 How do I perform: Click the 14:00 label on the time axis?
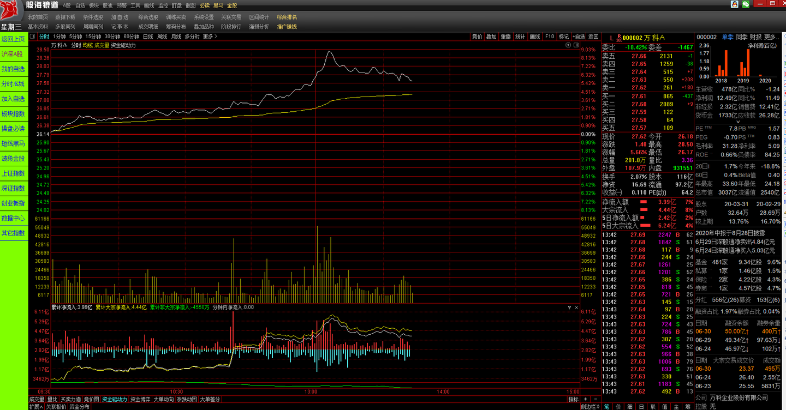[443, 391]
